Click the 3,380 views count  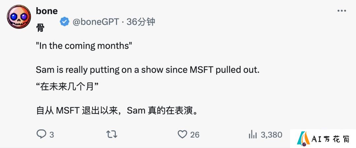pos(272,135)
